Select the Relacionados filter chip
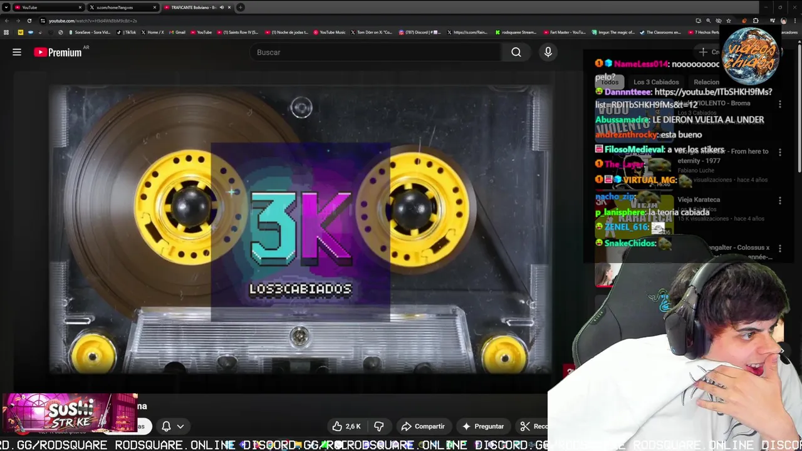The image size is (802, 451). point(707,82)
